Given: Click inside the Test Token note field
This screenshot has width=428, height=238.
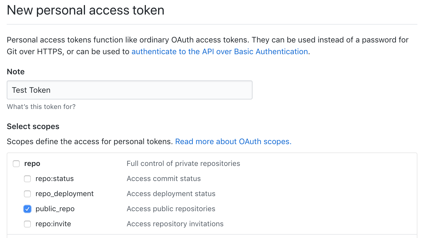Looking at the screenshot, I should (130, 90).
